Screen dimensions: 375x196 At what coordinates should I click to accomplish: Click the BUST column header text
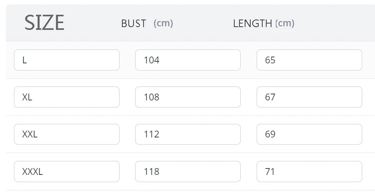tap(134, 24)
